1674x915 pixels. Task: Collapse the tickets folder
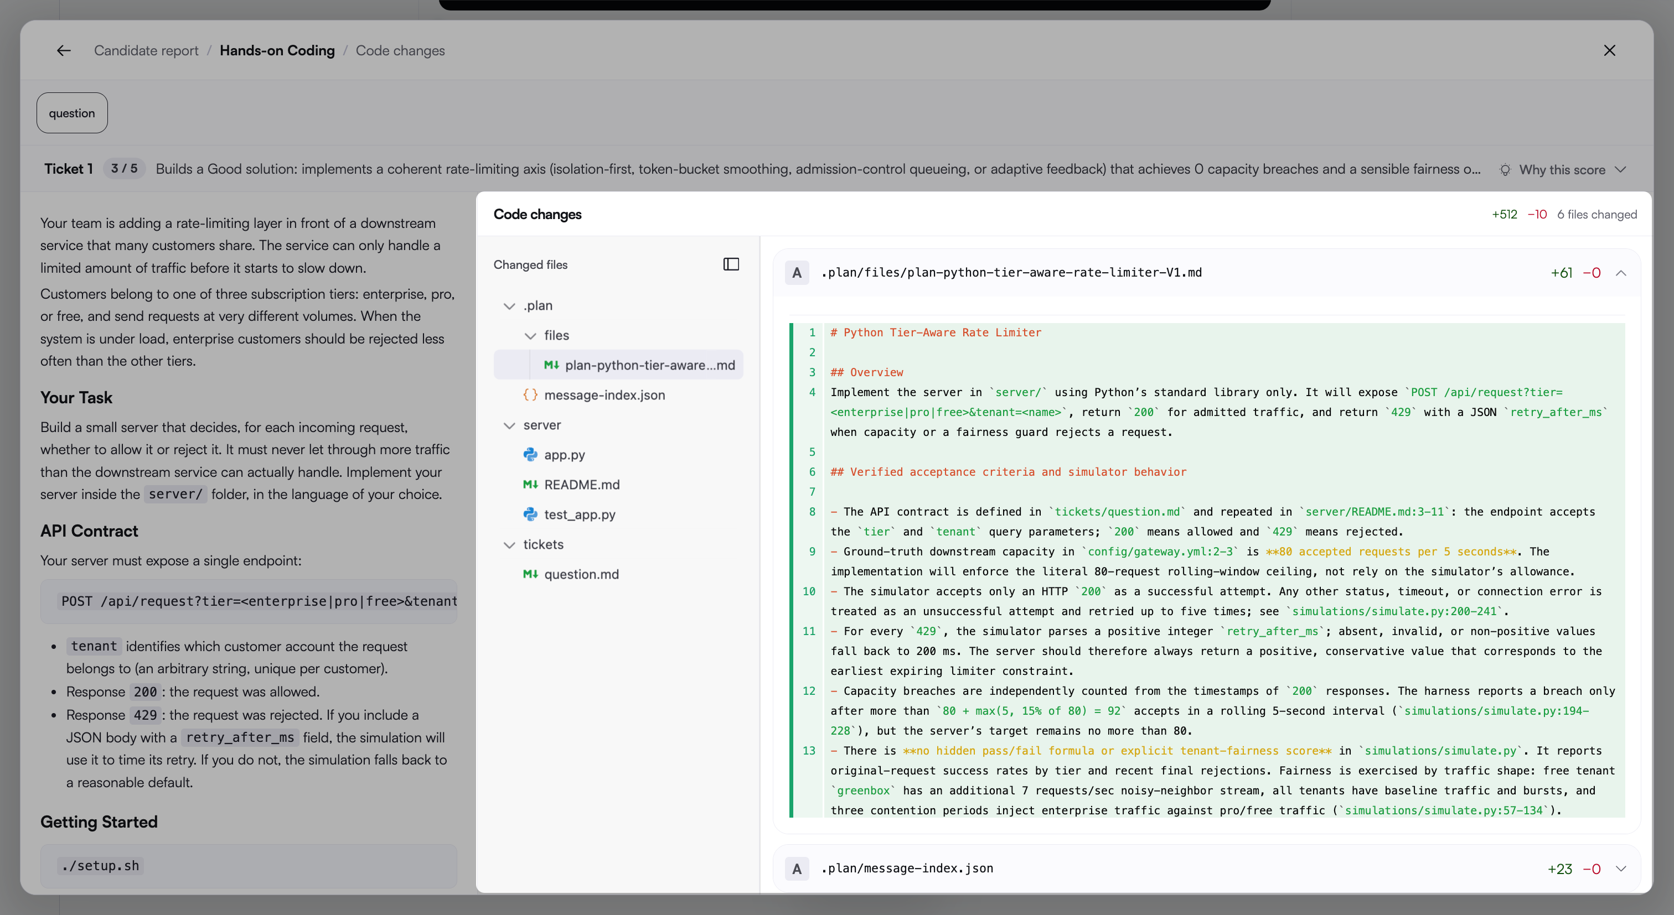coord(509,545)
